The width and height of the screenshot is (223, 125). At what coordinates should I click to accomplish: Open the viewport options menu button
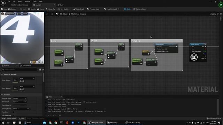[x=2, y=14]
